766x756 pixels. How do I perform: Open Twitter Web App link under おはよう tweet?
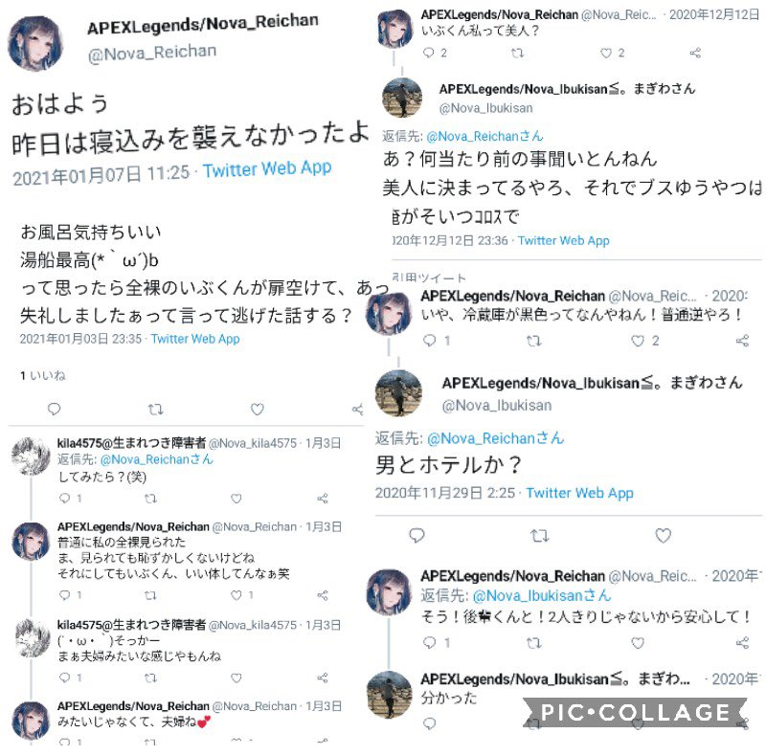tap(267, 169)
